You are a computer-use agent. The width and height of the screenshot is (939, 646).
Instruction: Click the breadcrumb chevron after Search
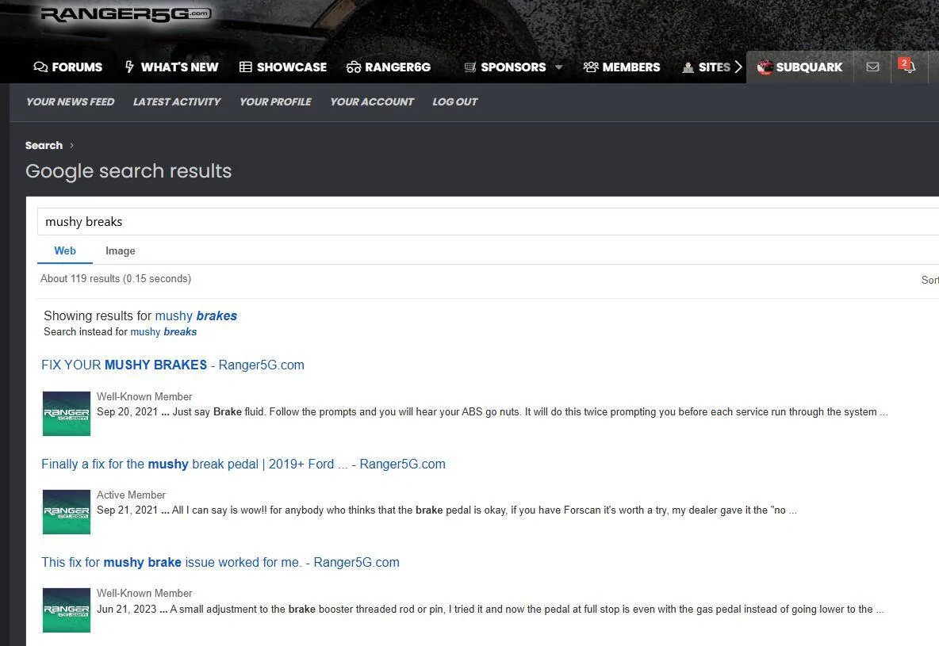(x=72, y=146)
